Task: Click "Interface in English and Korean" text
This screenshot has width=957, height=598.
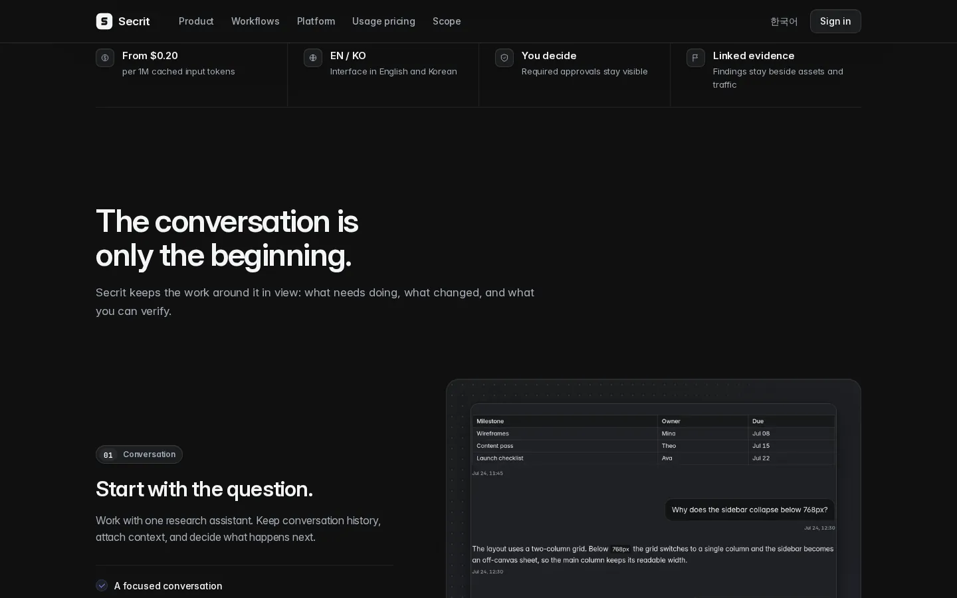Action: tap(393, 71)
